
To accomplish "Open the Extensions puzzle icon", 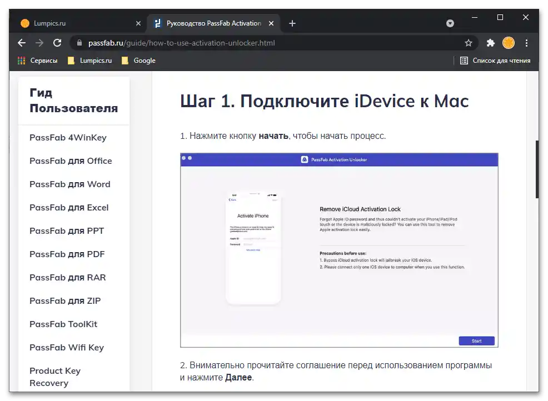I will [491, 43].
